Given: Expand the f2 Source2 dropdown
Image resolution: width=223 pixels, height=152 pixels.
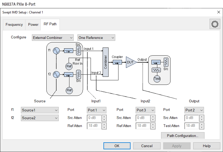Looking at the screenshot, I should pyautogui.click(x=40, y=118).
